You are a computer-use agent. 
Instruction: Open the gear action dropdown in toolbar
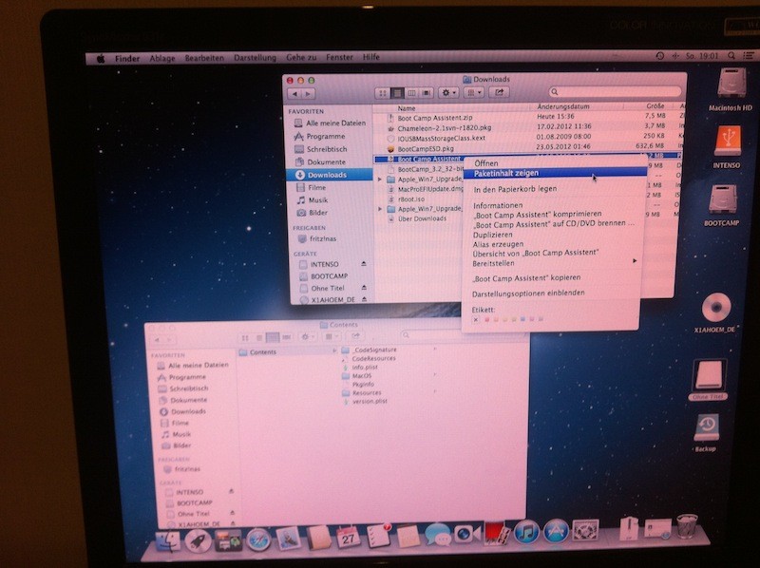point(447,93)
